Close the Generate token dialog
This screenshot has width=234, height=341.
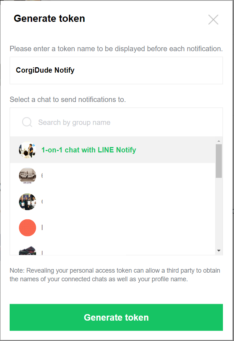(213, 20)
